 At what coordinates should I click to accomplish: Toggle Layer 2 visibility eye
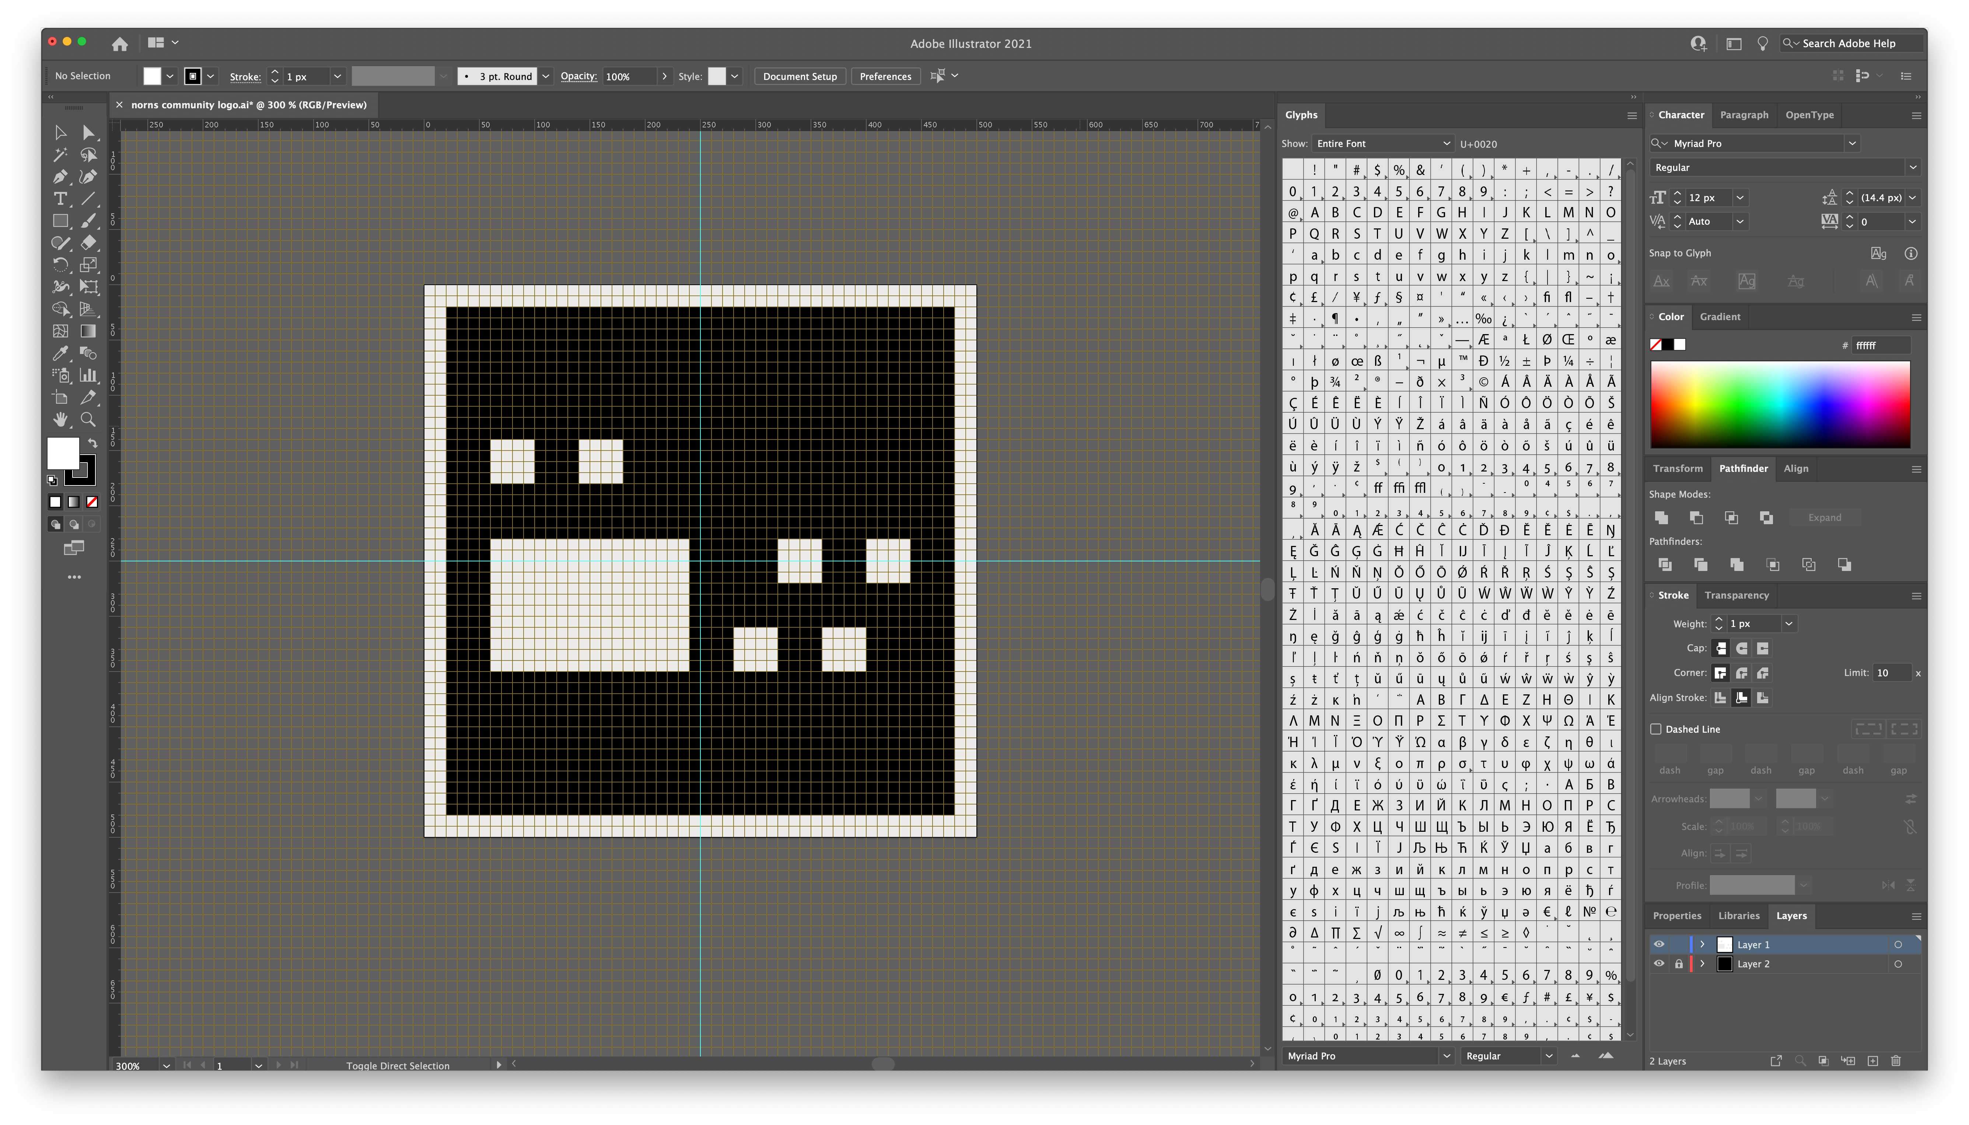coord(1659,964)
